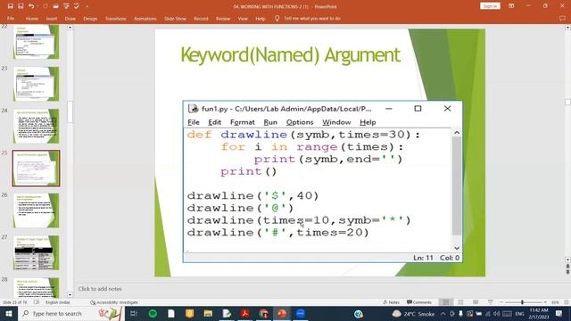The width and height of the screenshot is (571, 321).
Task: Click the zoom slider handle
Action: [522, 302]
